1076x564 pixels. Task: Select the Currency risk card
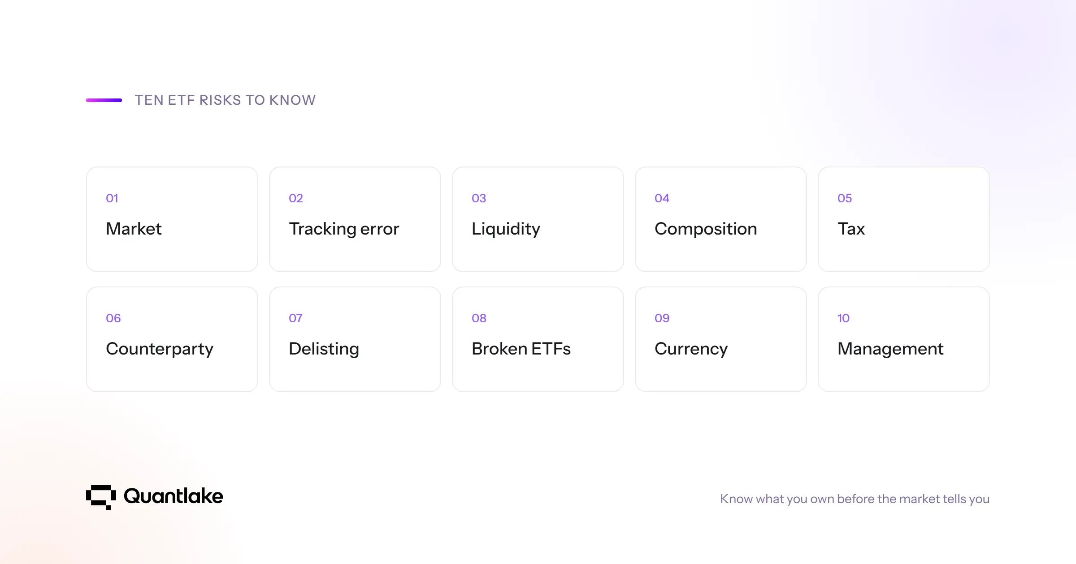[721, 339]
